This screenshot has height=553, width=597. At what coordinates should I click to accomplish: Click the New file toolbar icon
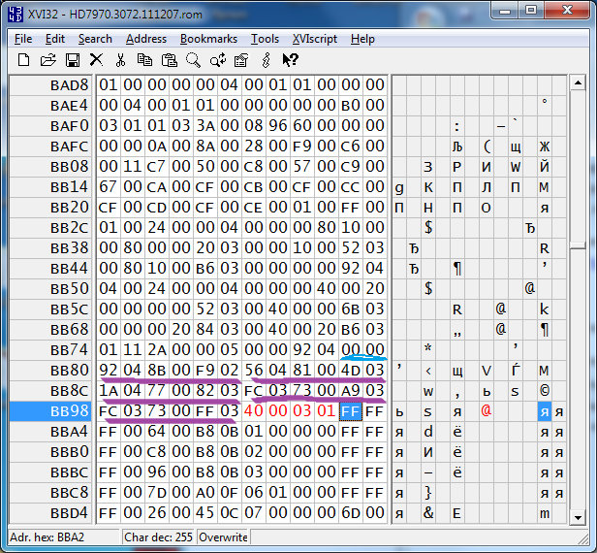[23, 60]
